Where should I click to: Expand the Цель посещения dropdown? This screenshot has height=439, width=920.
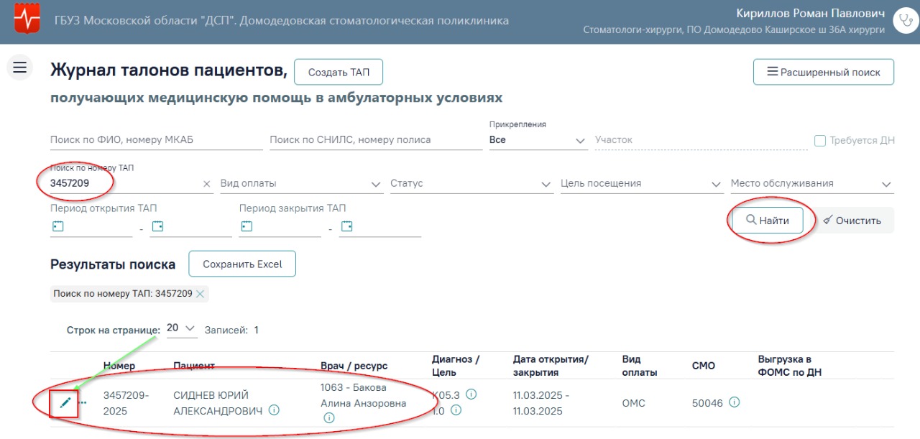click(642, 184)
